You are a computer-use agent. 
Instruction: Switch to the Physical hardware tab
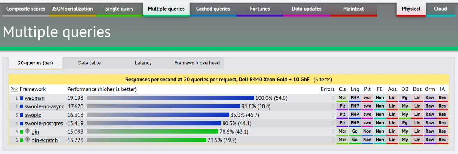[x=411, y=9]
